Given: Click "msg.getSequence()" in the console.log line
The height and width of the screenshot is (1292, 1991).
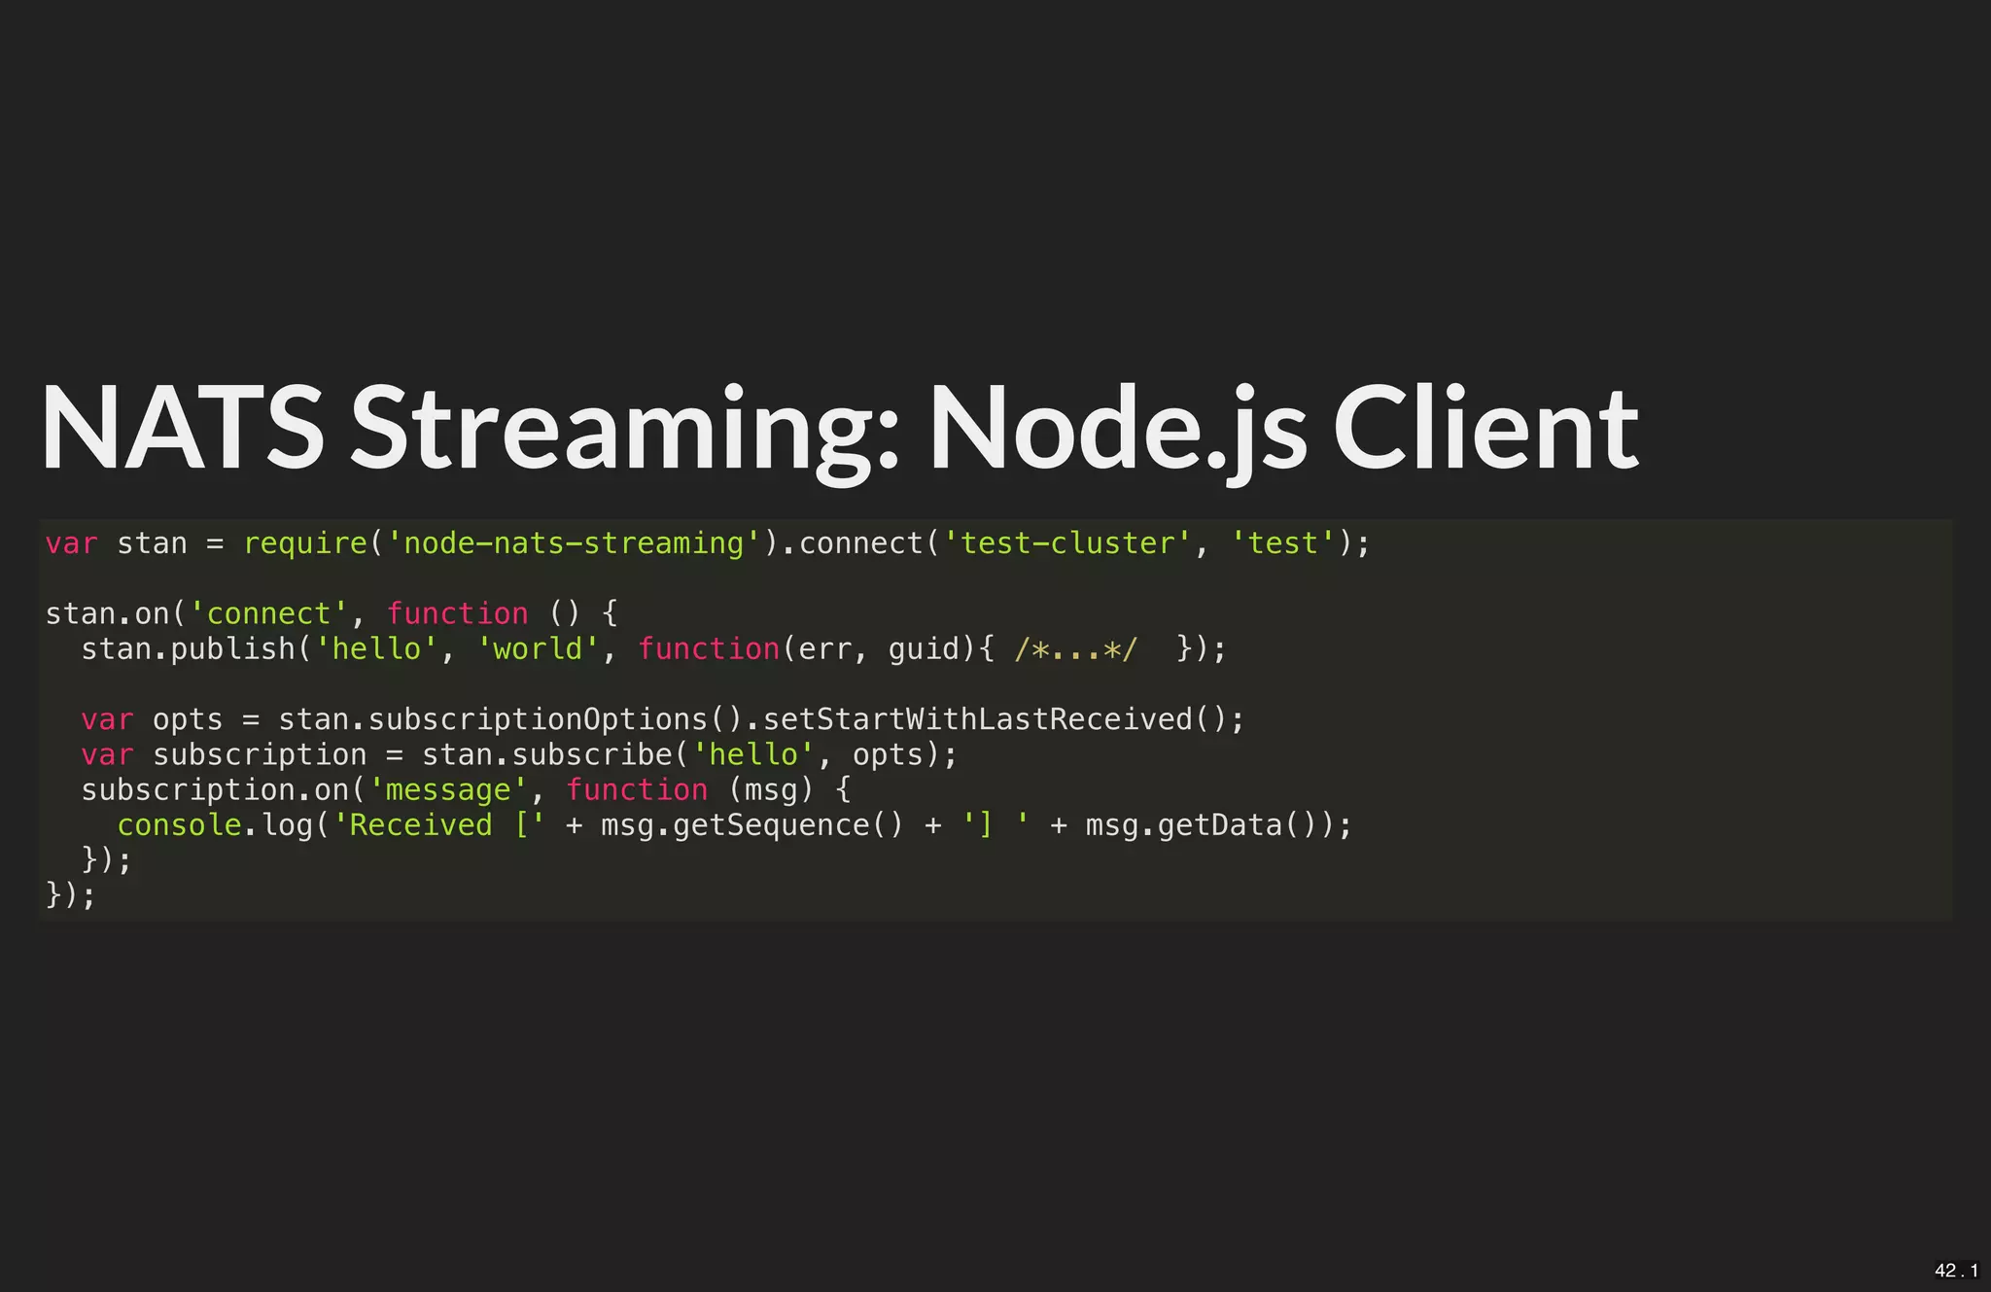Looking at the screenshot, I should click(752, 825).
